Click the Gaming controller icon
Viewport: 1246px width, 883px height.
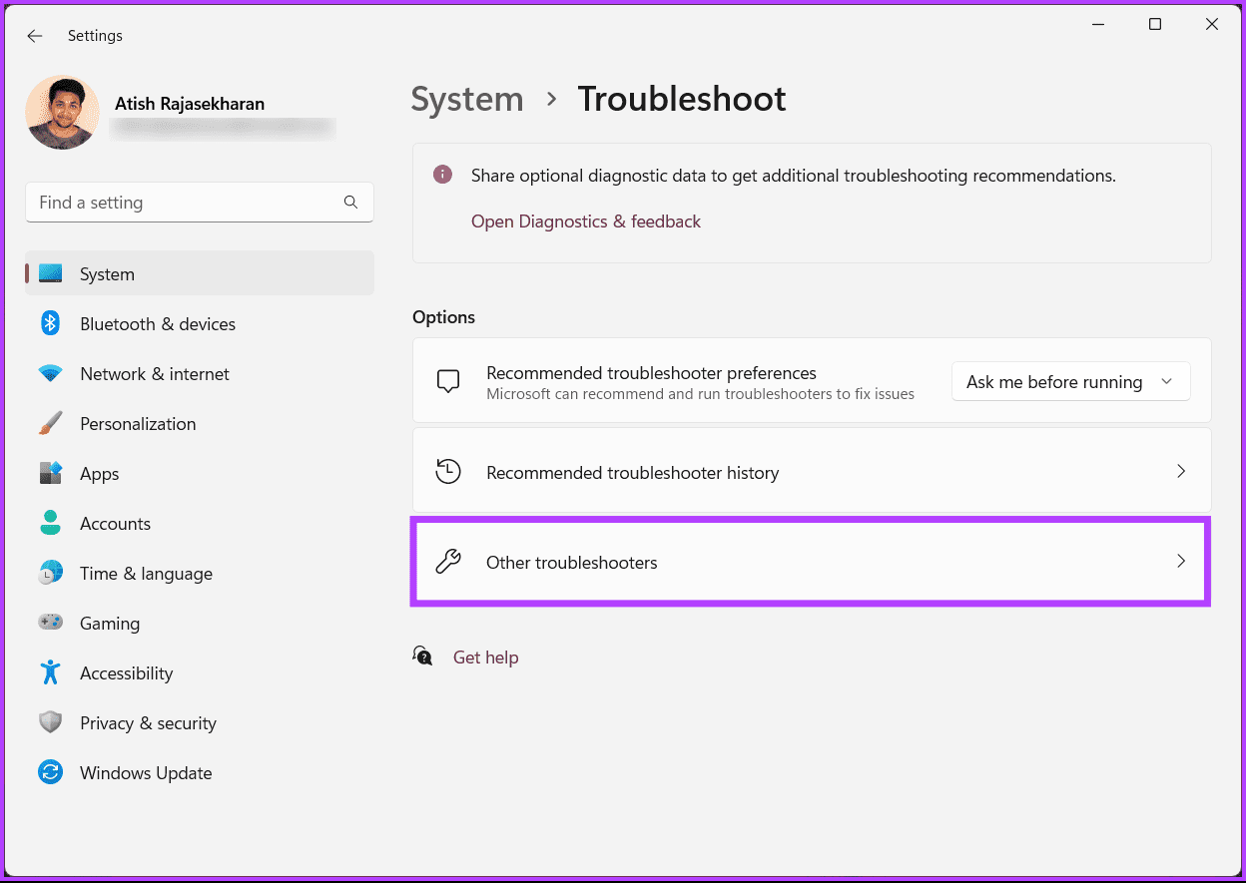[51, 623]
